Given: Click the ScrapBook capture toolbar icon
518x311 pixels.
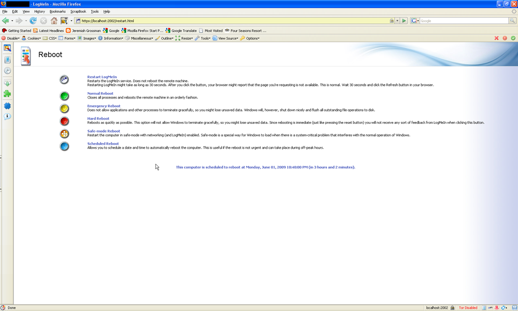Looking at the screenshot, I should (x=64, y=21).
